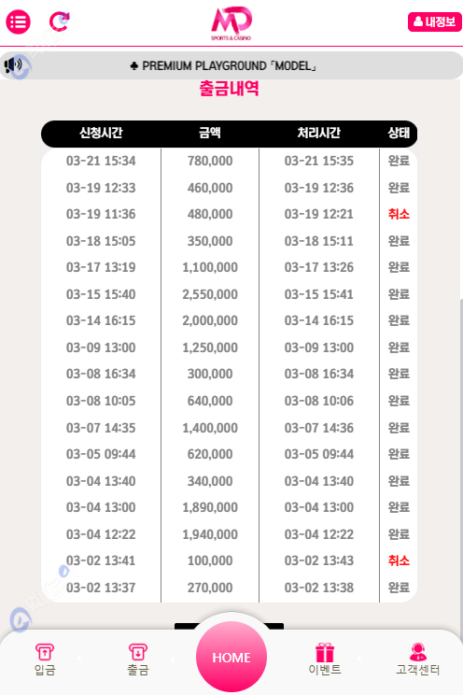Click the MD Sports & Casino logo
This screenshot has height=695, width=463.
tap(231, 23)
